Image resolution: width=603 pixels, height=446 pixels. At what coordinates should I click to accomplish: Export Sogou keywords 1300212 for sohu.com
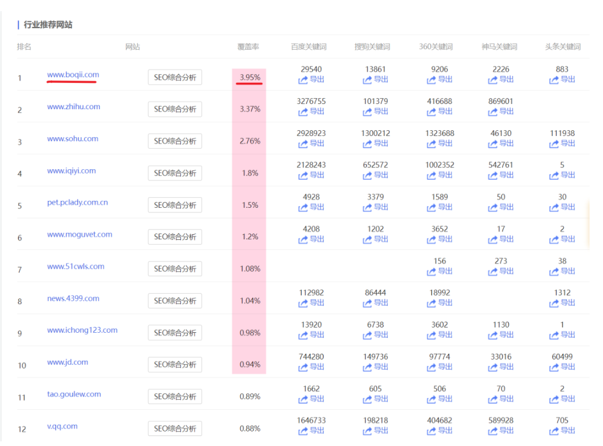tap(375, 144)
